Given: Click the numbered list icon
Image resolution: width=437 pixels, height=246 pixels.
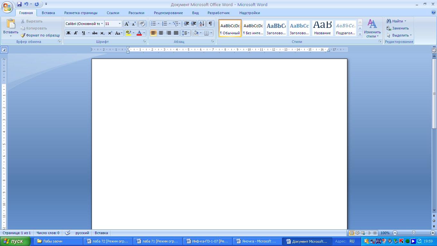Looking at the screenshot, I should [165, 24].
